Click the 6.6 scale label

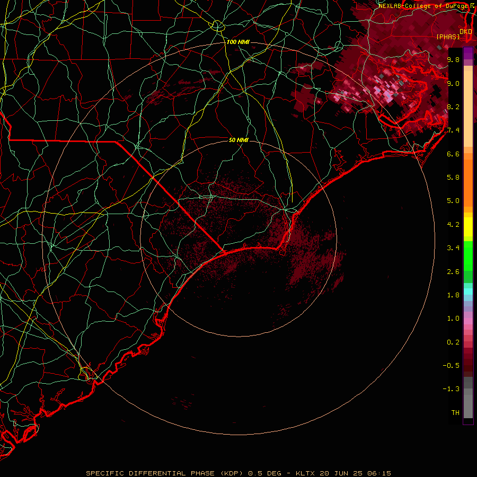(453, 154)
